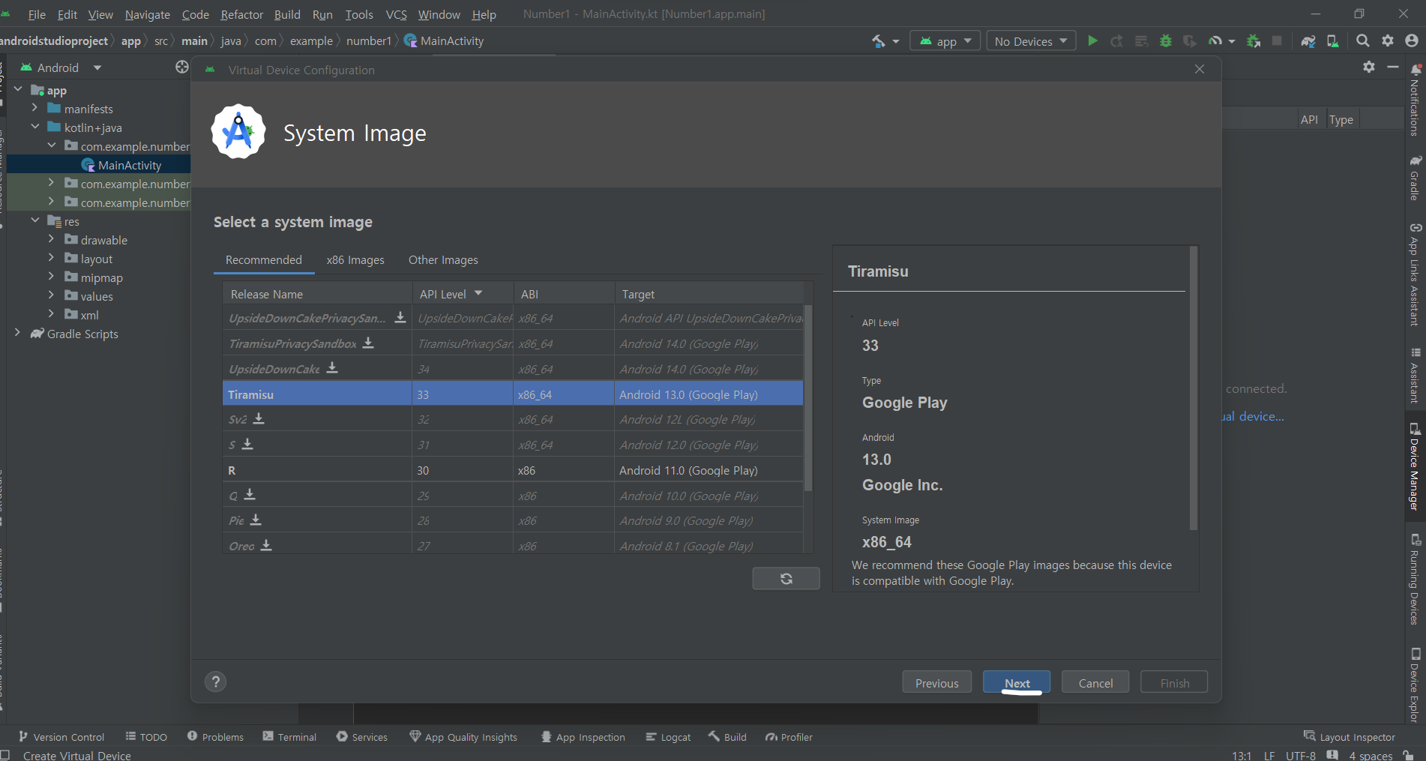Select the Recommended tab
The height and width of the screenshot is (761, 1426).
[x=264, y=259]
